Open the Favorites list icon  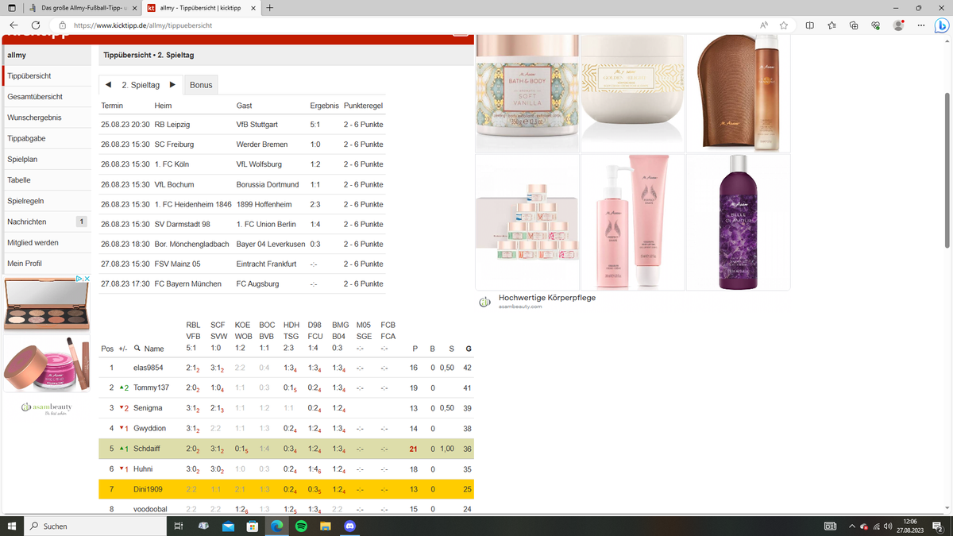coord(831,25)
